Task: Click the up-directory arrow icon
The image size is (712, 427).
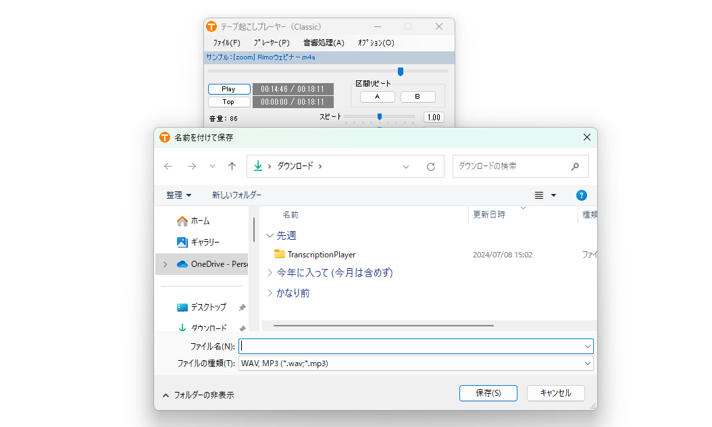Action: point(232,166)
